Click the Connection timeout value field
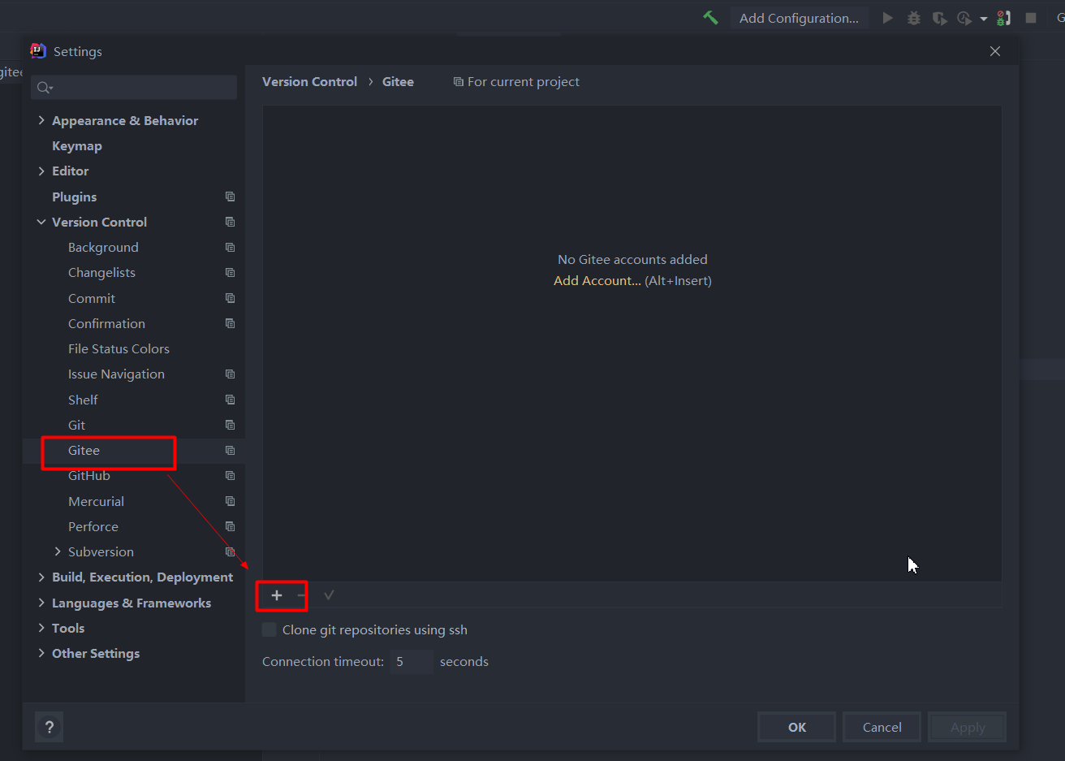 [x=412, y=661]
